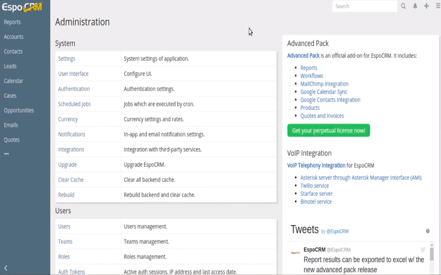Click the text 'System settings of application.'
The height and width of the screenshot is (275, 441).
tap(156, 59)
